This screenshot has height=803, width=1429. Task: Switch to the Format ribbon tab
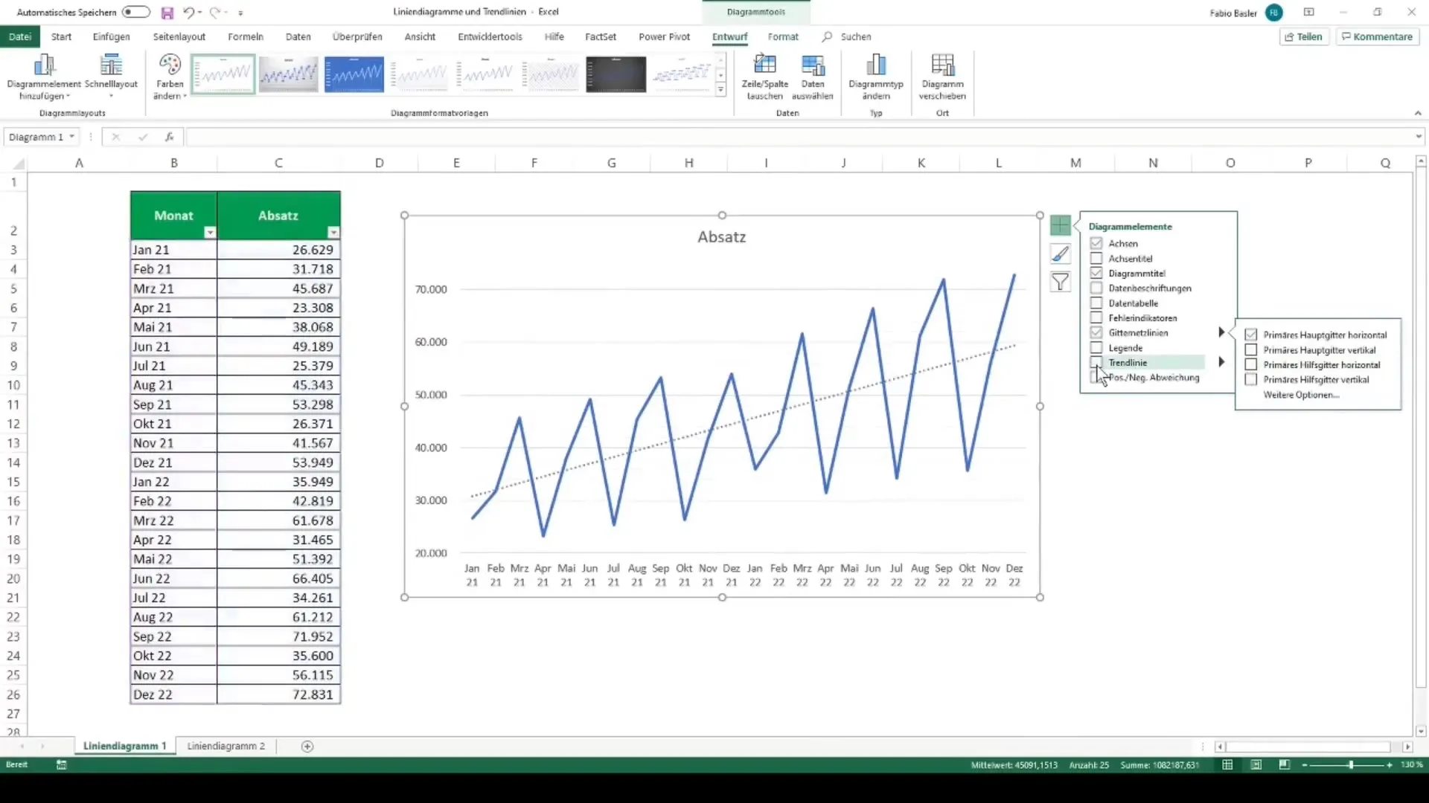coord(783,36)
